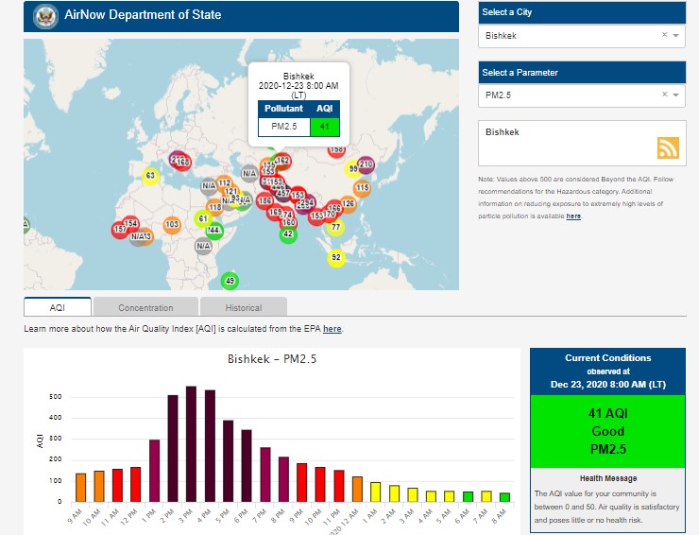Select the green 49 AQI map marker

[x=229, y=280]
